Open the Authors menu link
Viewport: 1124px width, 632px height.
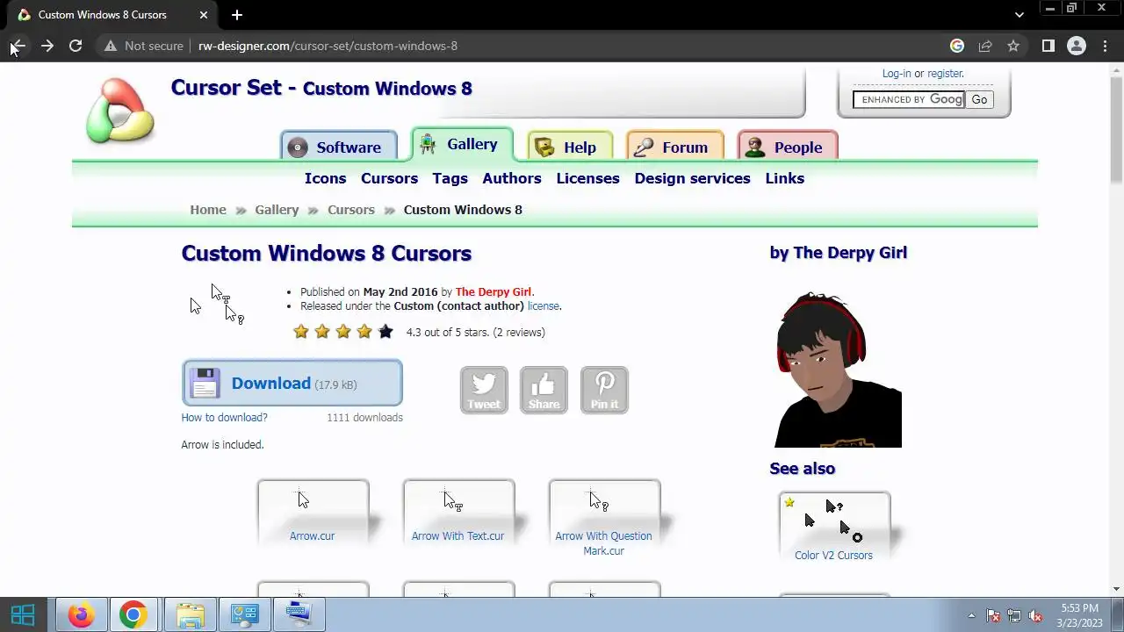coord(512,178)
